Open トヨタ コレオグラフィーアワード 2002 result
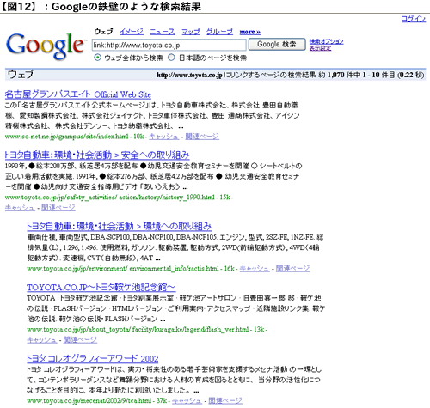Image resolution: width=430 pixels, height=408 pixels. click(x=92, y=358)
